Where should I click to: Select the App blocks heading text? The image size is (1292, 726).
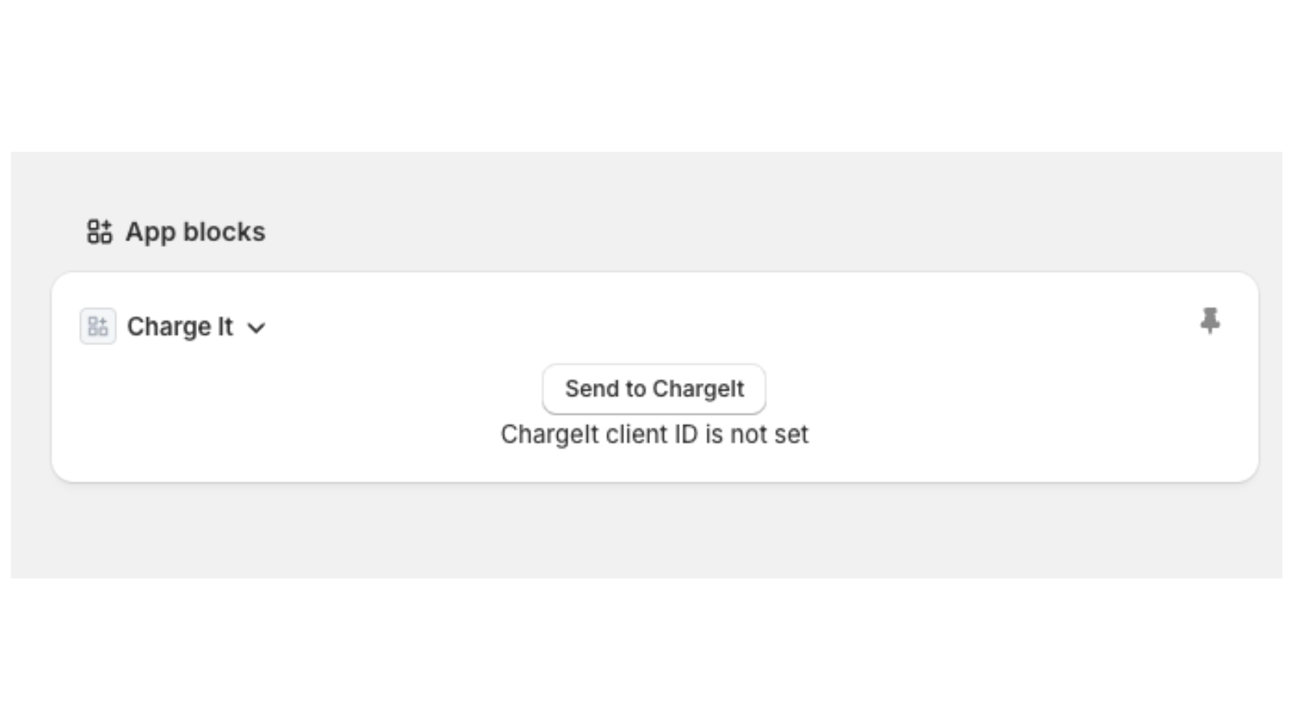coord(195,232)
